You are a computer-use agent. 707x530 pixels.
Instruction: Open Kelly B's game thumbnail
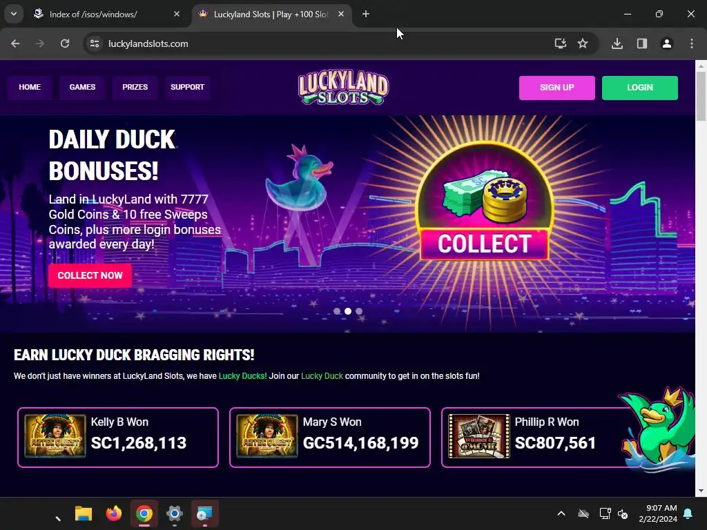tap(55, 436)
